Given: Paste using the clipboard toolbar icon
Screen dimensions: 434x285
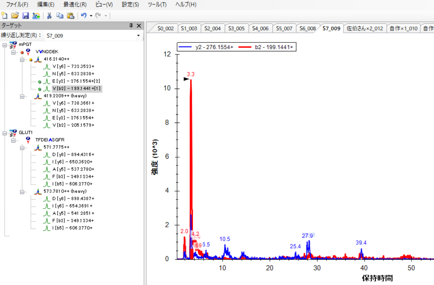Looking at the screenshot, I should click(x=70, y=16).
